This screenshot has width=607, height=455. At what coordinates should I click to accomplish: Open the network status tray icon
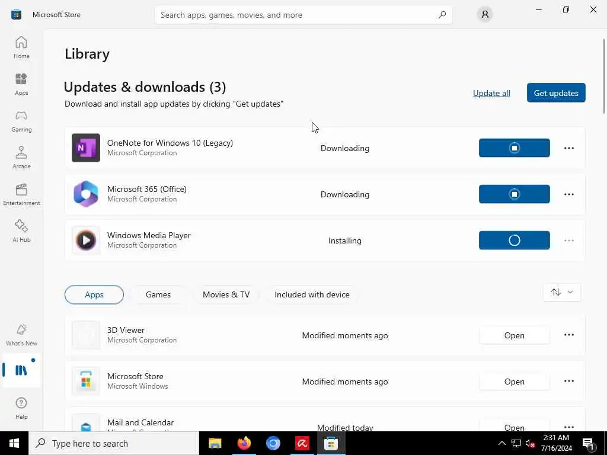(x=516, y=443)
